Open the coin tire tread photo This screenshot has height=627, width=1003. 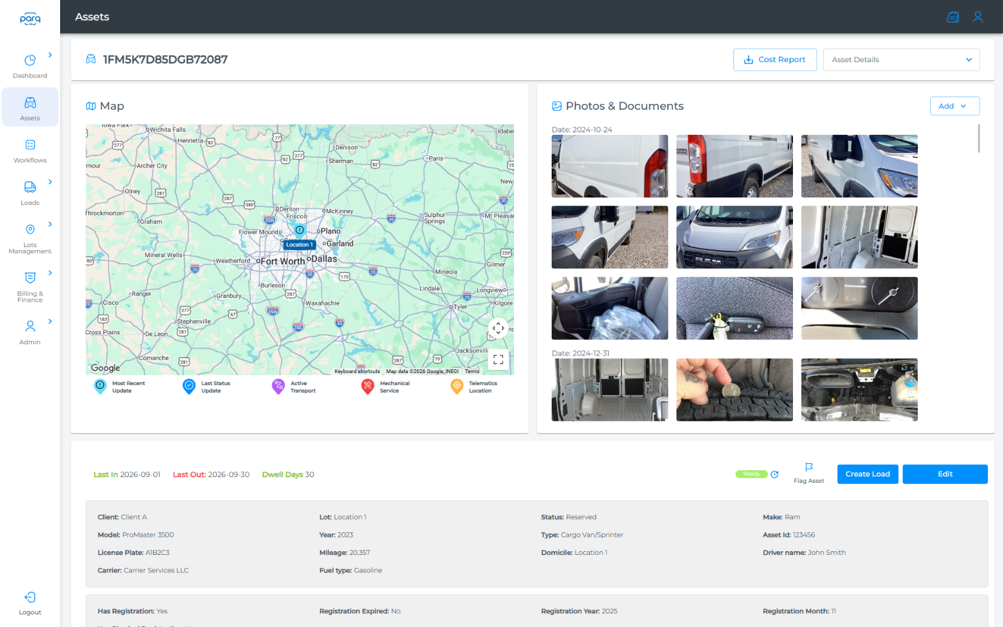click(735, 390)
